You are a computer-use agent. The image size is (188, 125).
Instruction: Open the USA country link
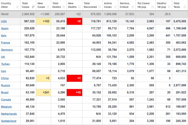(4, 21)
